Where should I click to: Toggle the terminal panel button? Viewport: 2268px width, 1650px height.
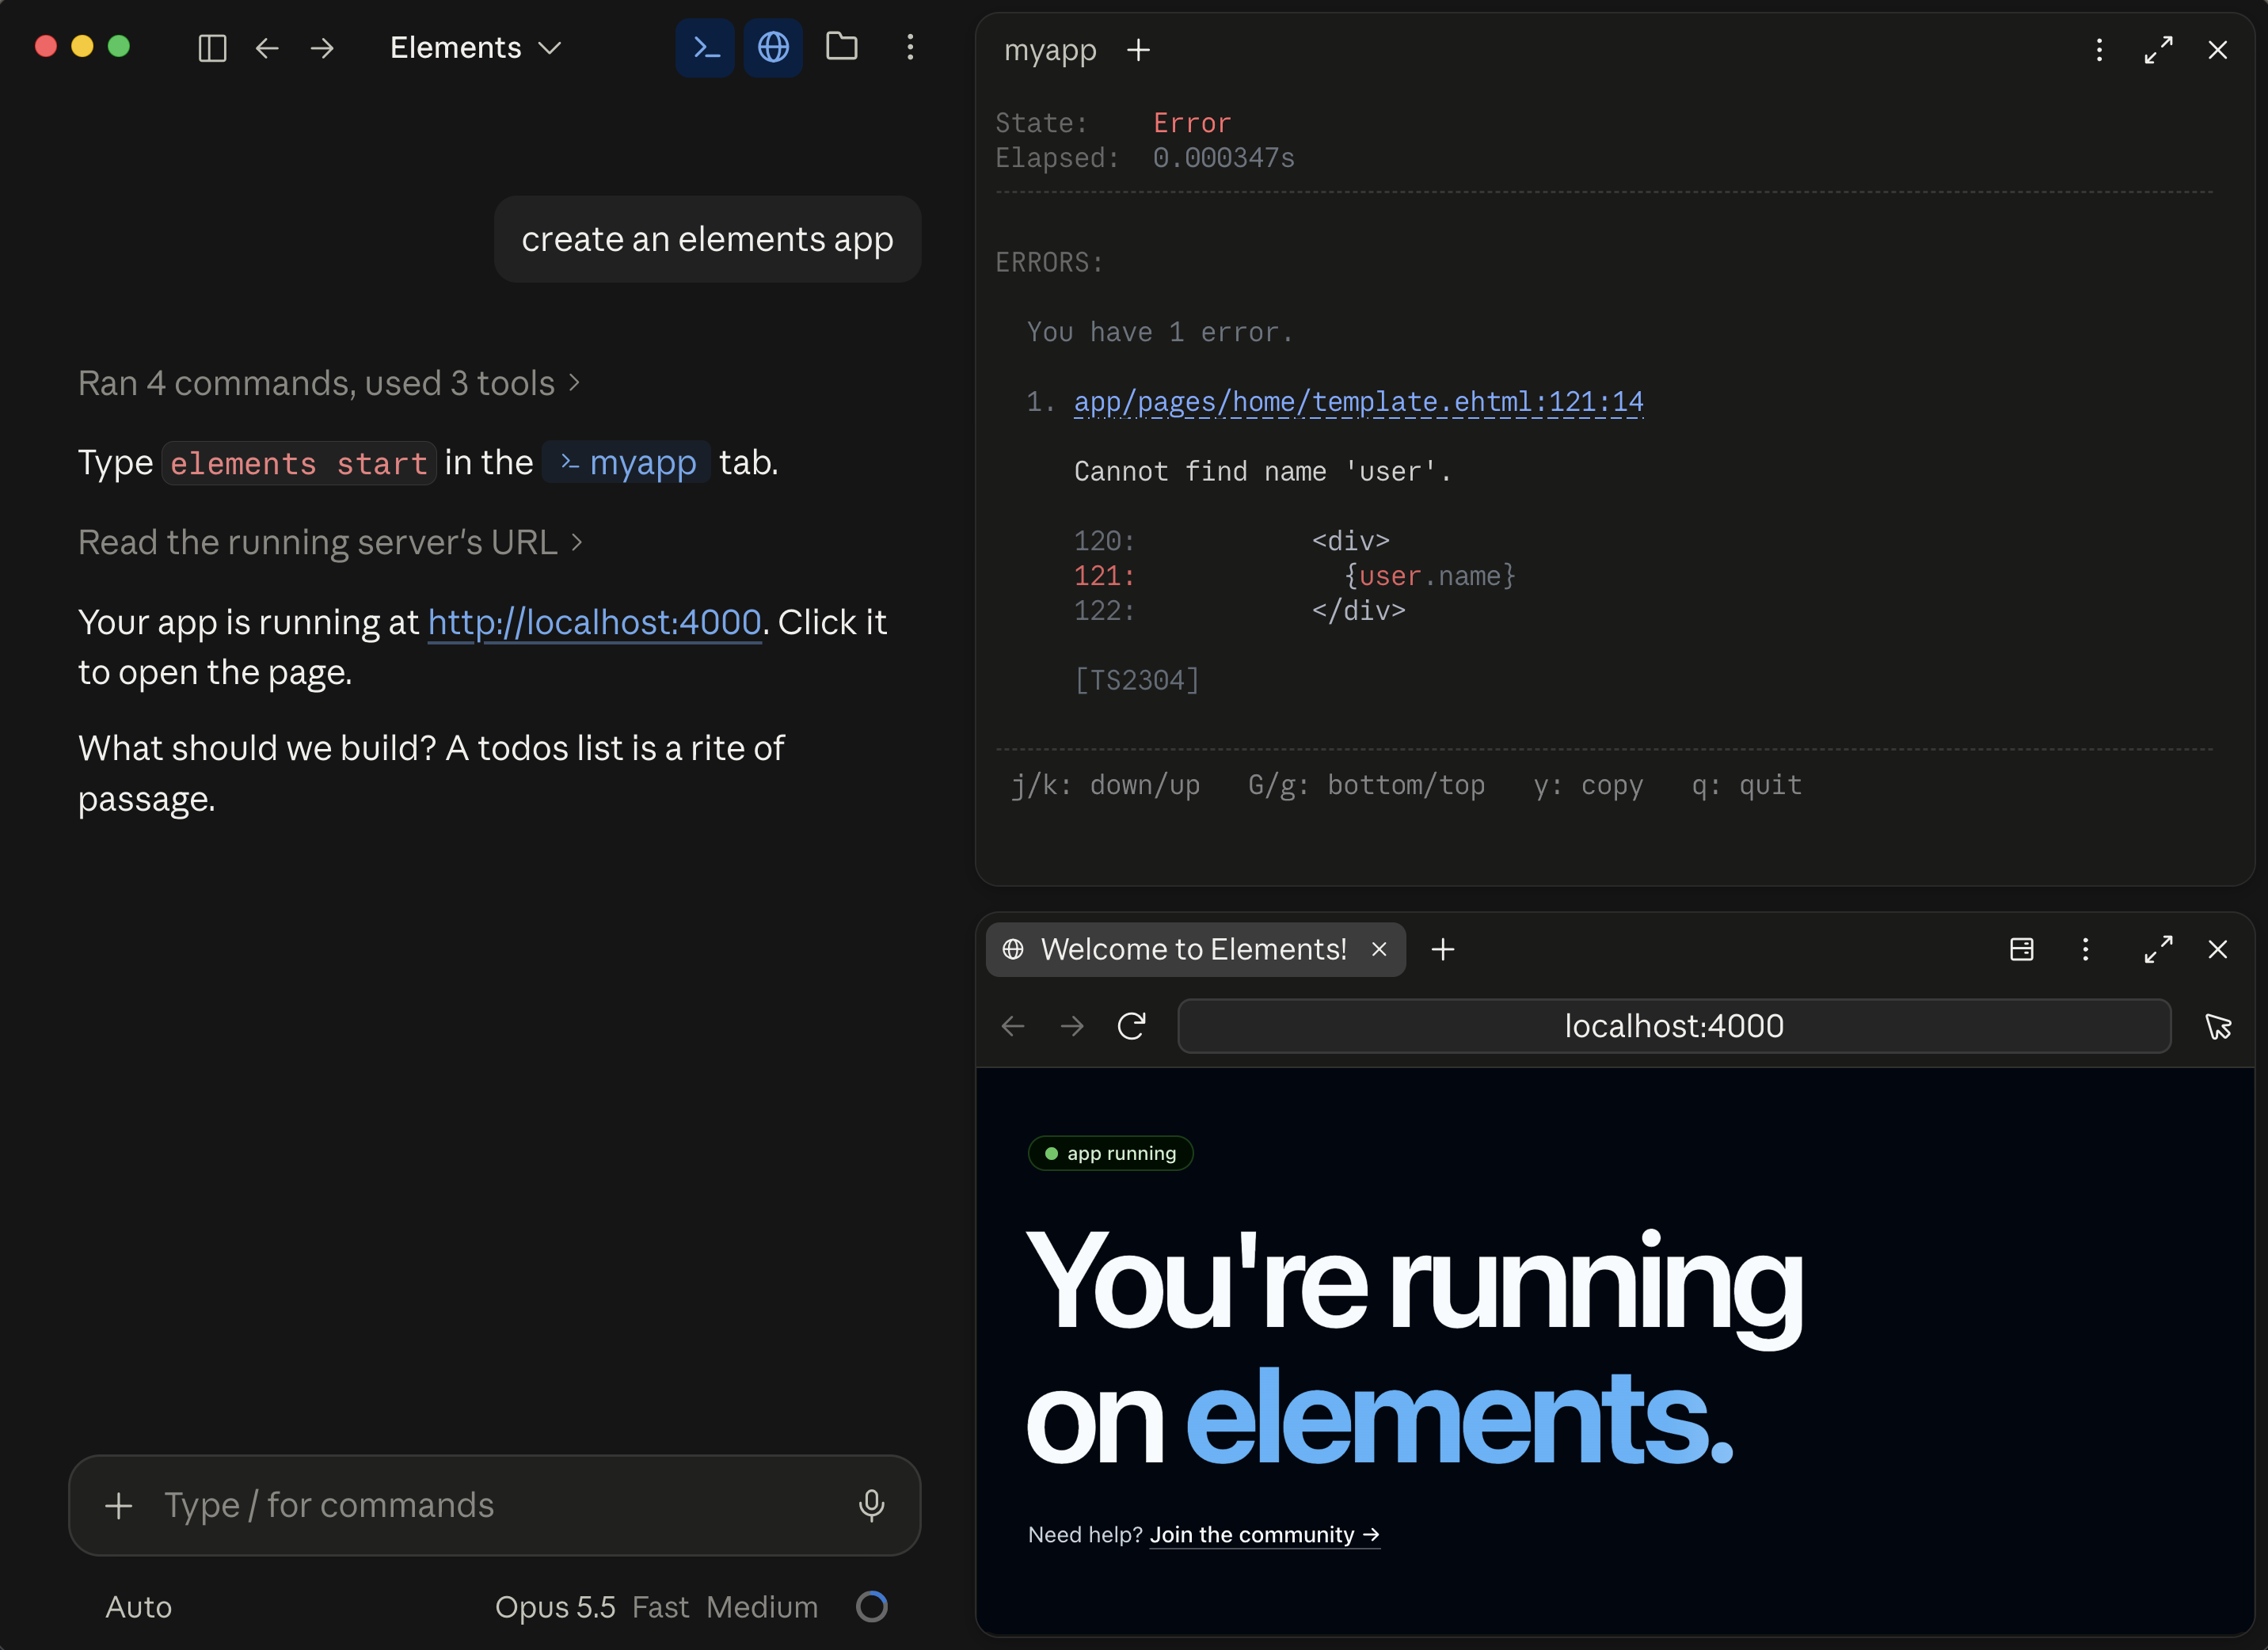[x=705, y=47]
